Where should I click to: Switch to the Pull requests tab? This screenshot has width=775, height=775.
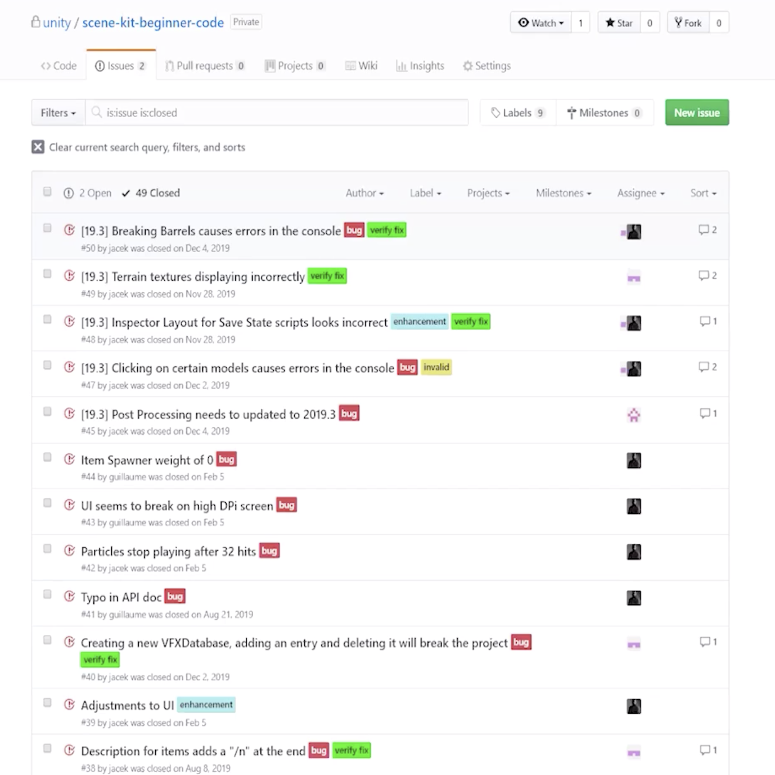tap(204, 66)
